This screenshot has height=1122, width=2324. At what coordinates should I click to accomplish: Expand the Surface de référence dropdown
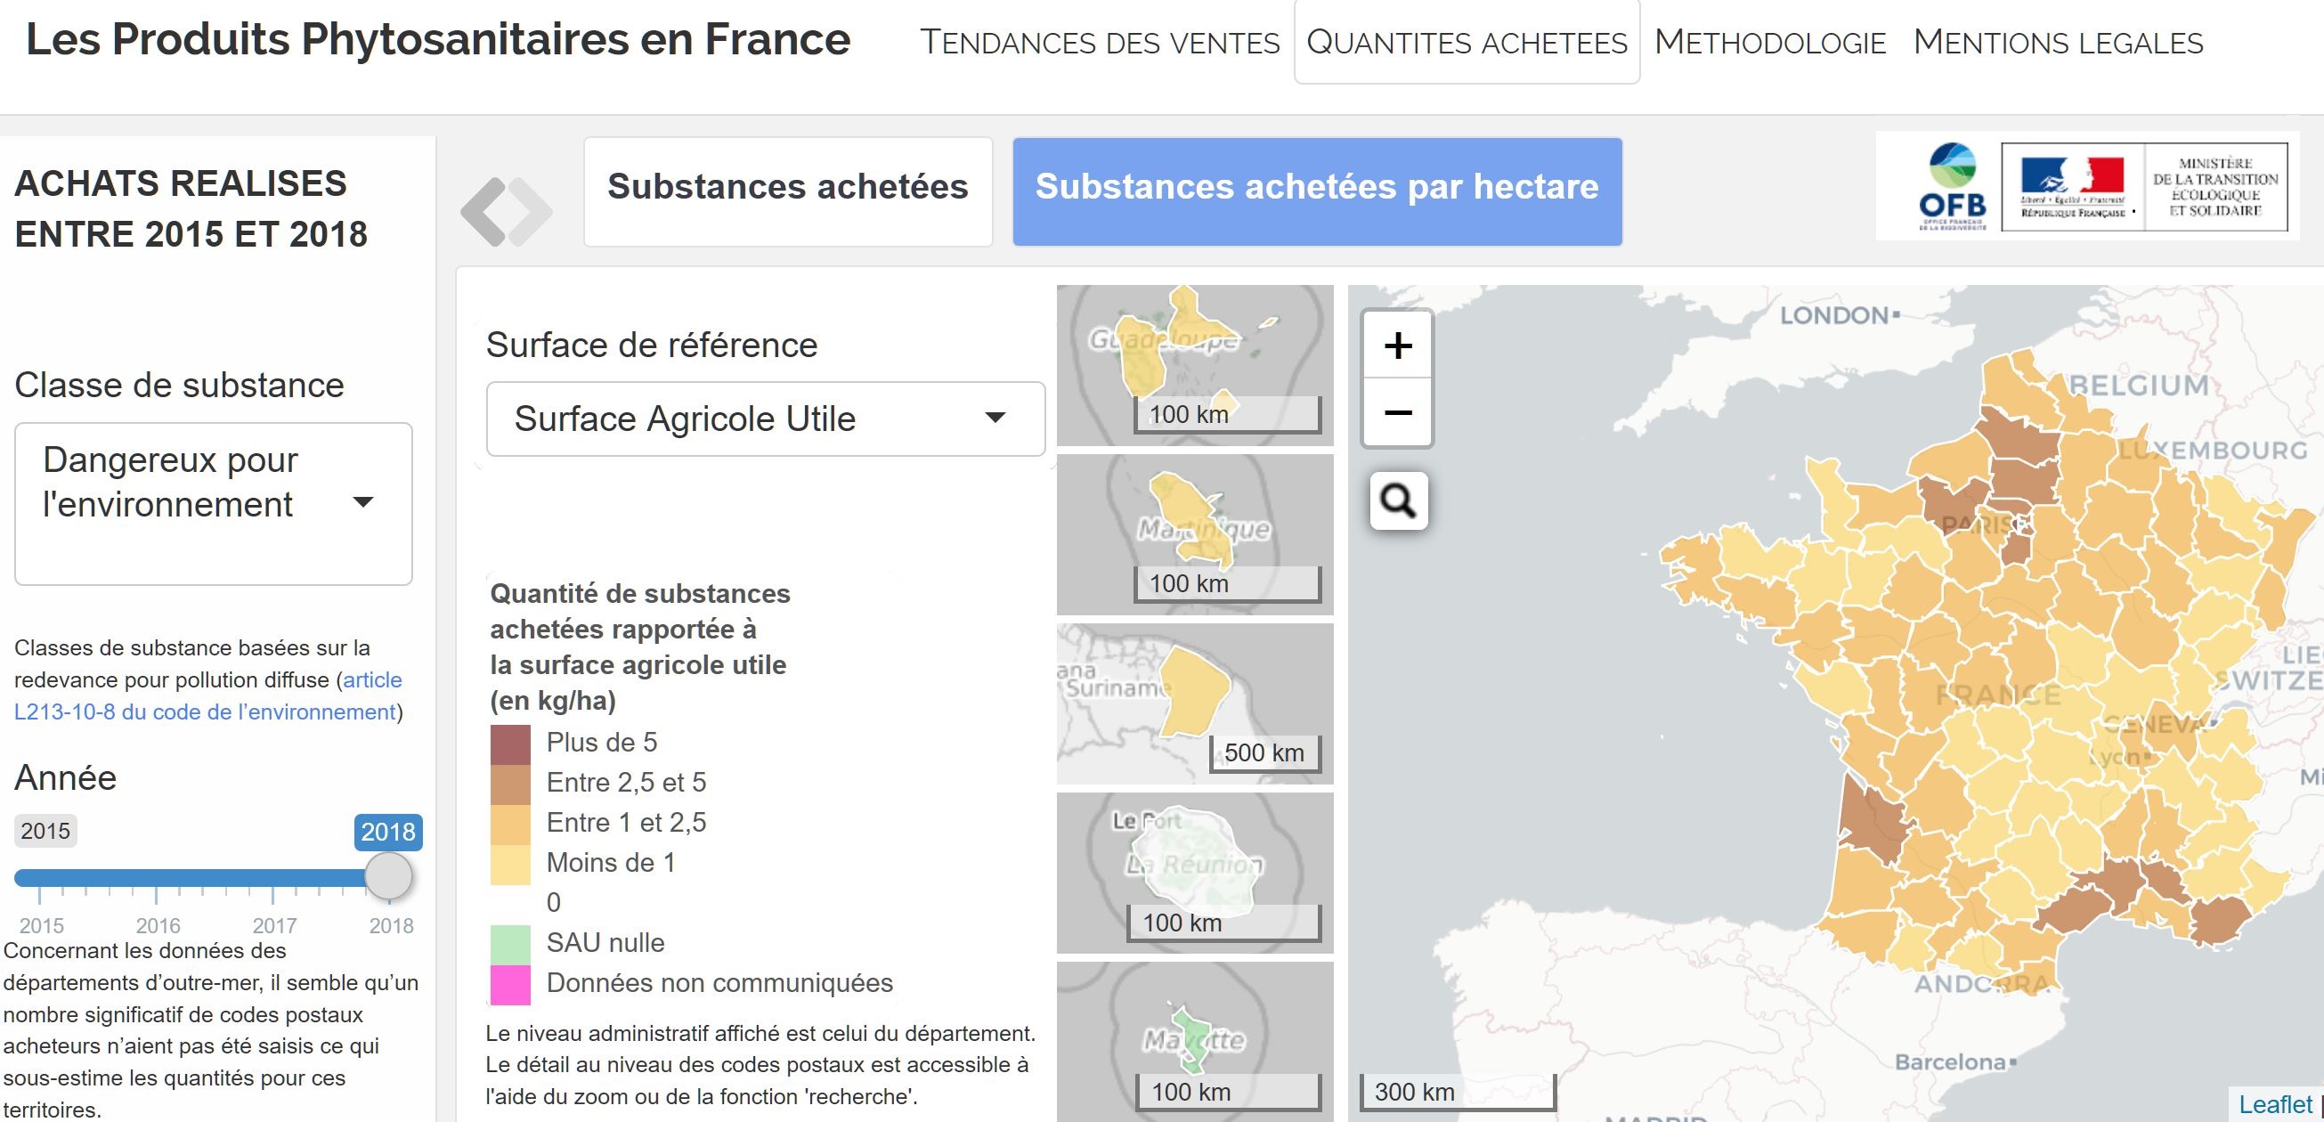pos(765,419)
